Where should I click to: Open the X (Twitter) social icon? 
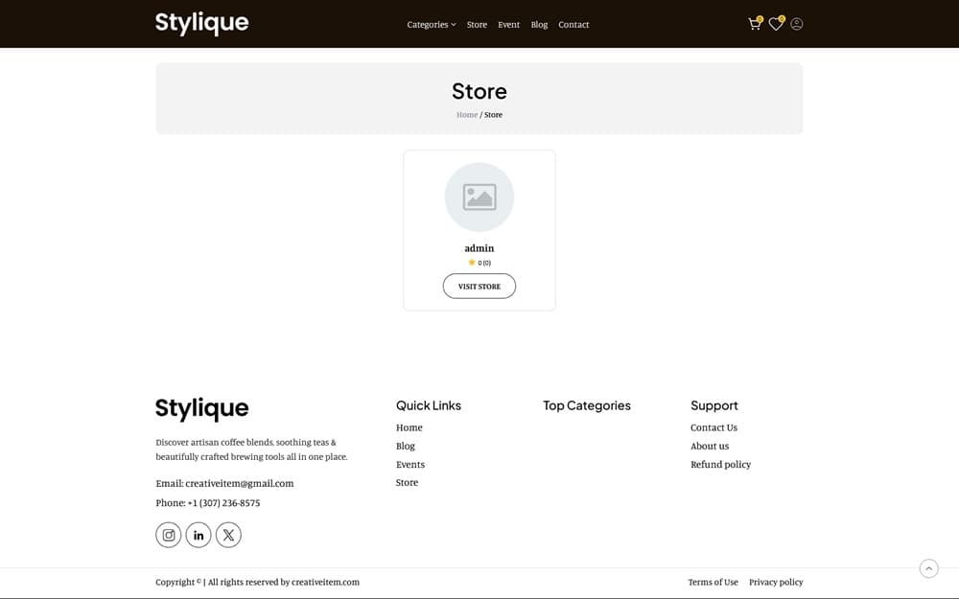pos(228,535)
